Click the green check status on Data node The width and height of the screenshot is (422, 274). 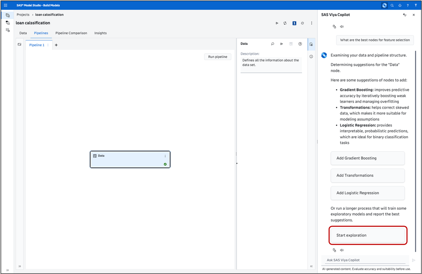(165, 164)
